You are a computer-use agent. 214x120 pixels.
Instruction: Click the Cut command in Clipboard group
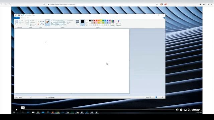point(21,21)
